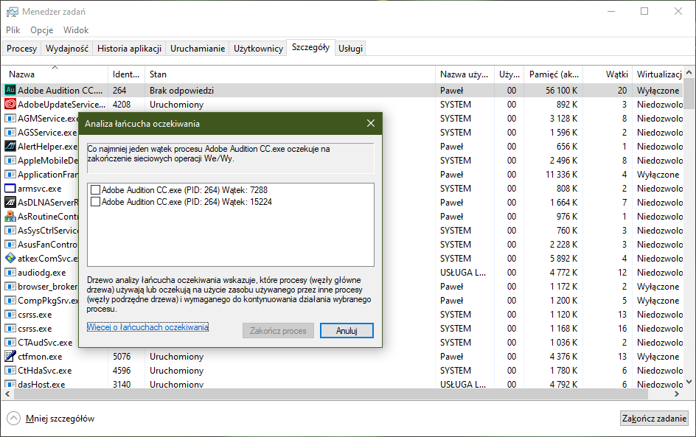Click the AsDLNAServer process icon

coord(10,203)
